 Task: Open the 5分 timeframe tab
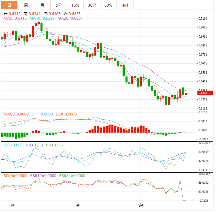click(x=59, y=5)
